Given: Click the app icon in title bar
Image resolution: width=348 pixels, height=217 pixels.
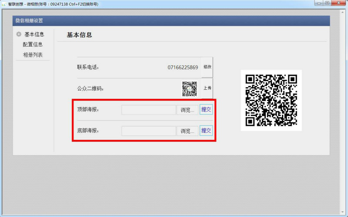Looking at the screenshot, I should click(3, 3).
